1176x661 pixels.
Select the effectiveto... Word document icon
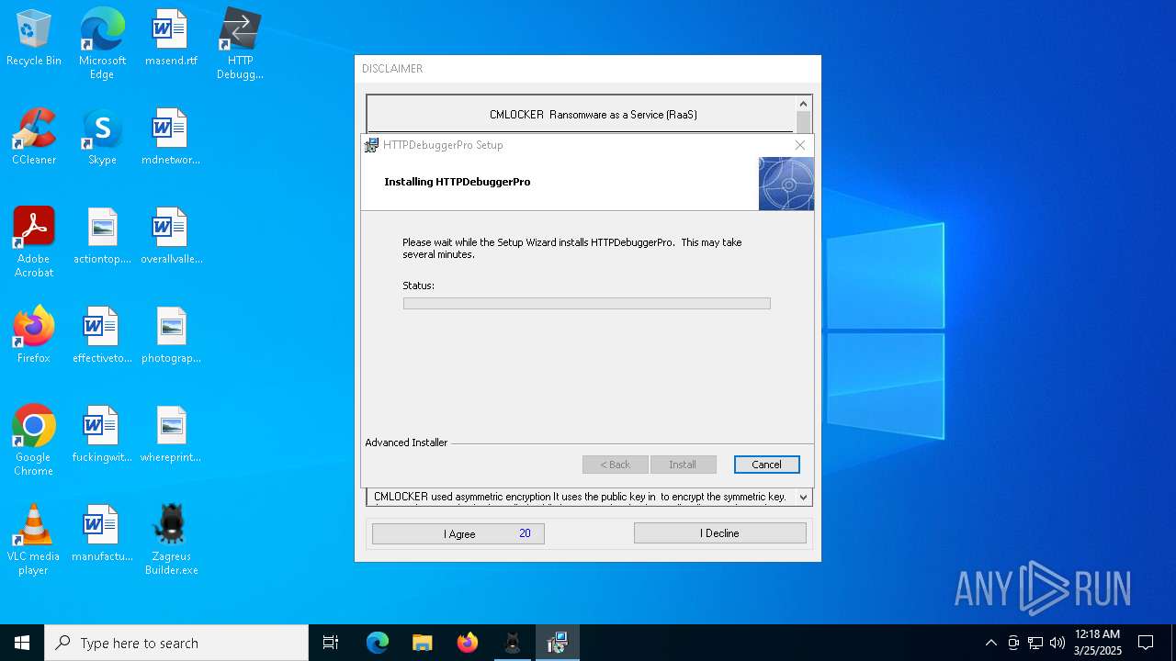102,336
